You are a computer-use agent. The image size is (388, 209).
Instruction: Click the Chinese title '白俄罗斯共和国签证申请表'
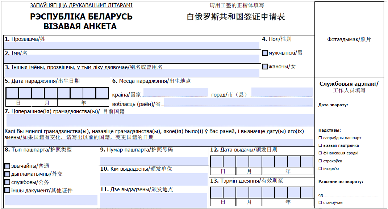pyautogui.click(x=236, y=17)
